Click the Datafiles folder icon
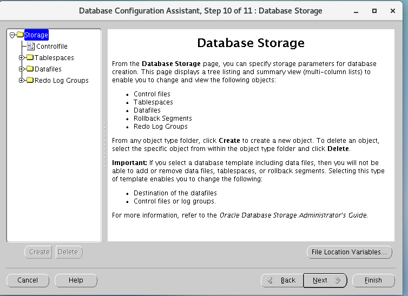 (30, 69)
